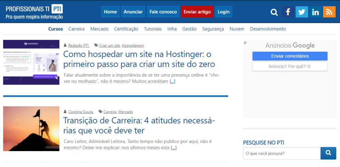Focus the 'O que você procura?' search field

(x=282, y=153)
